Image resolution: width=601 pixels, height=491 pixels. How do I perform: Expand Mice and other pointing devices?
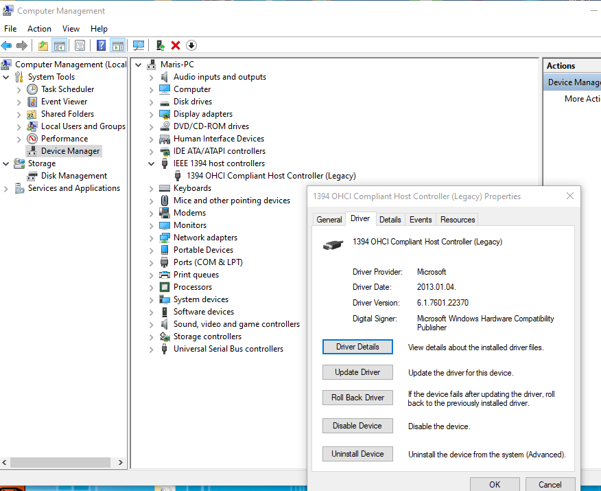(152, 201)
